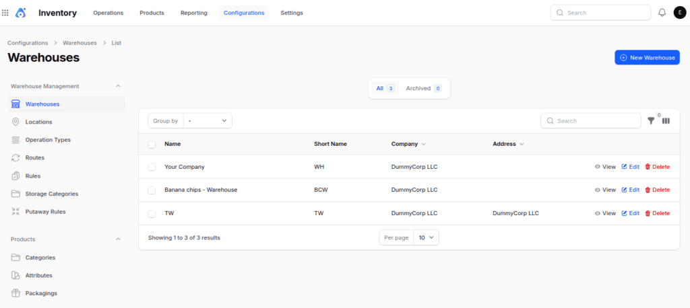Open the Reporting menu
690x308 pixels.
(194, 13)
